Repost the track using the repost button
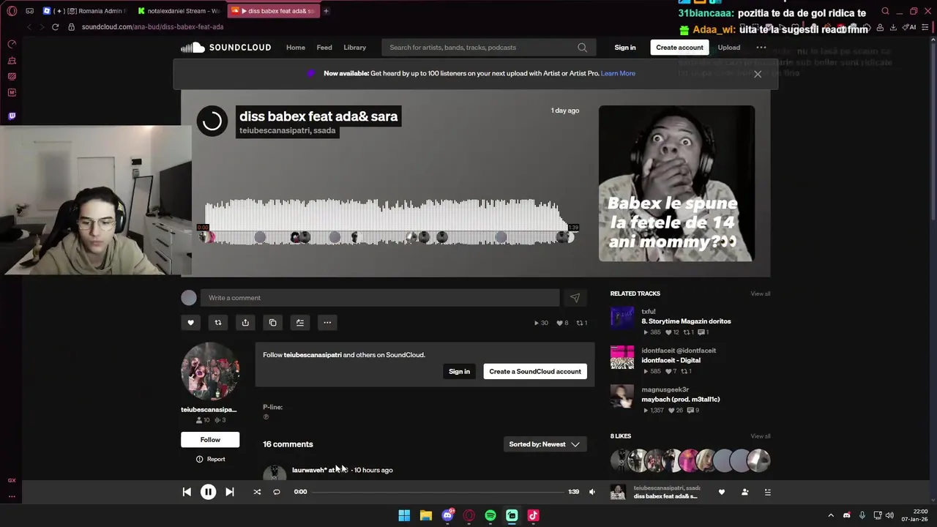Image resolution: width=937 pixels, height=527 pixels. [x=217, y=323]
